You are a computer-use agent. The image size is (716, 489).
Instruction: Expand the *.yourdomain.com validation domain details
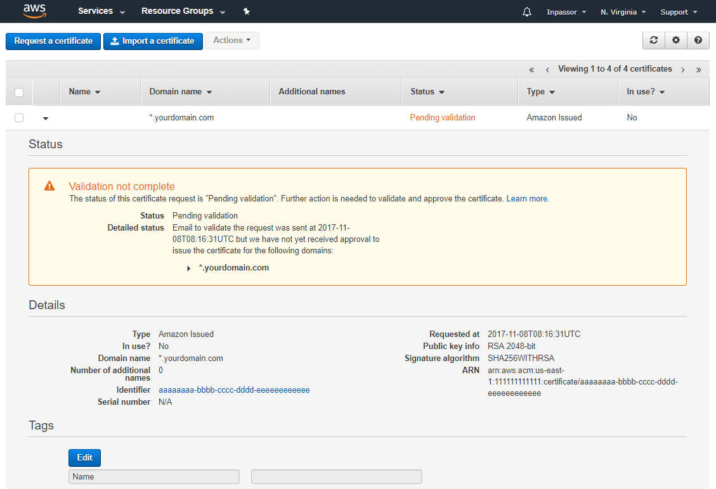(189, 269)
